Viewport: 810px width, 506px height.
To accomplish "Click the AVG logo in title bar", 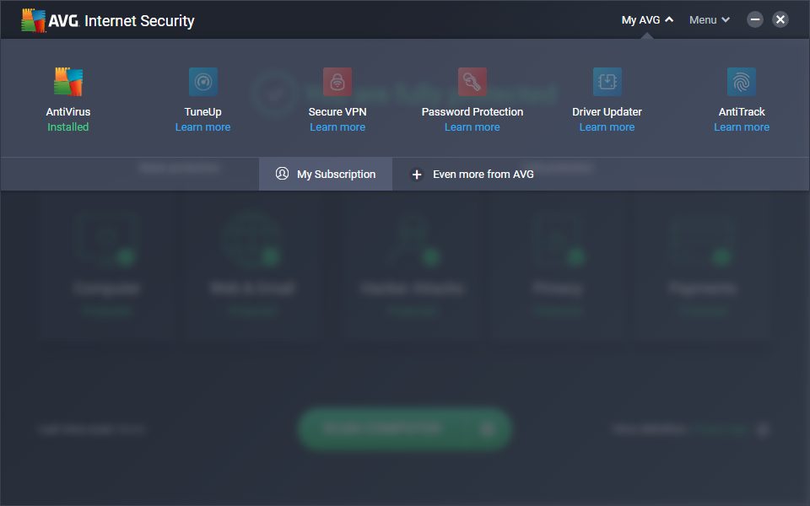I will click(34, 20).
